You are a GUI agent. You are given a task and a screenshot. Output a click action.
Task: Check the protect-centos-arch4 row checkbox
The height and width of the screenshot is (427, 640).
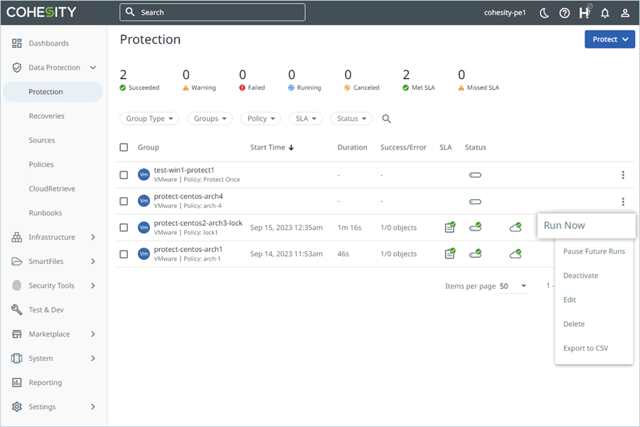coord(124,201)
